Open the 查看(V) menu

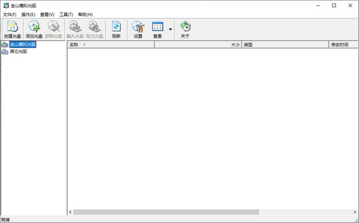(x=47, y=14)
